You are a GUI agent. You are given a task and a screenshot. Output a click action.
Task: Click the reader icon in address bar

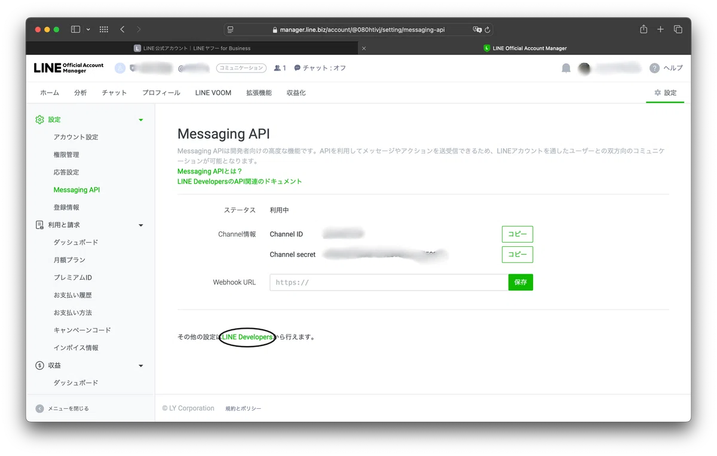tap(231, 29)
